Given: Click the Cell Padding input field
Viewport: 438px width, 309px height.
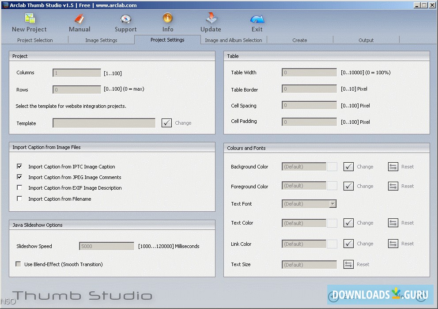Looking at the screenshot, I should (x=309, y=122).
